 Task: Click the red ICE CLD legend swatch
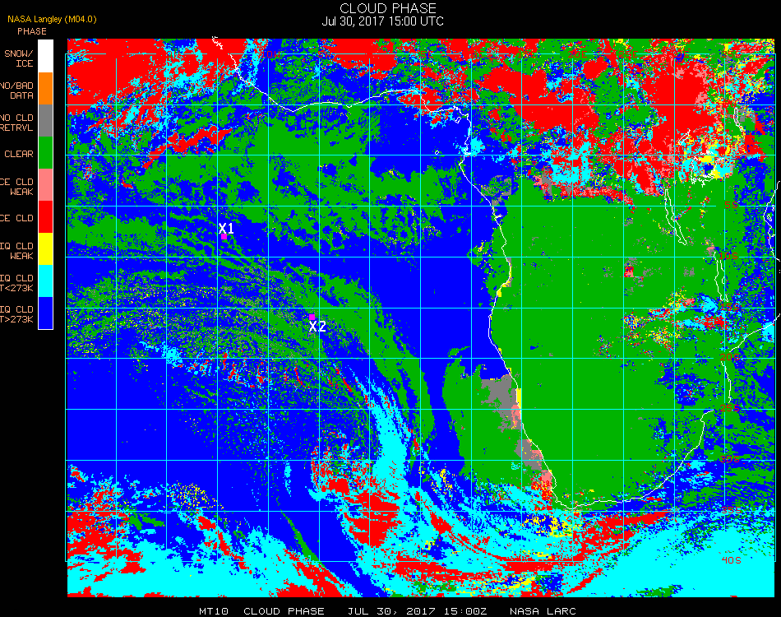(x=46, y=217)
